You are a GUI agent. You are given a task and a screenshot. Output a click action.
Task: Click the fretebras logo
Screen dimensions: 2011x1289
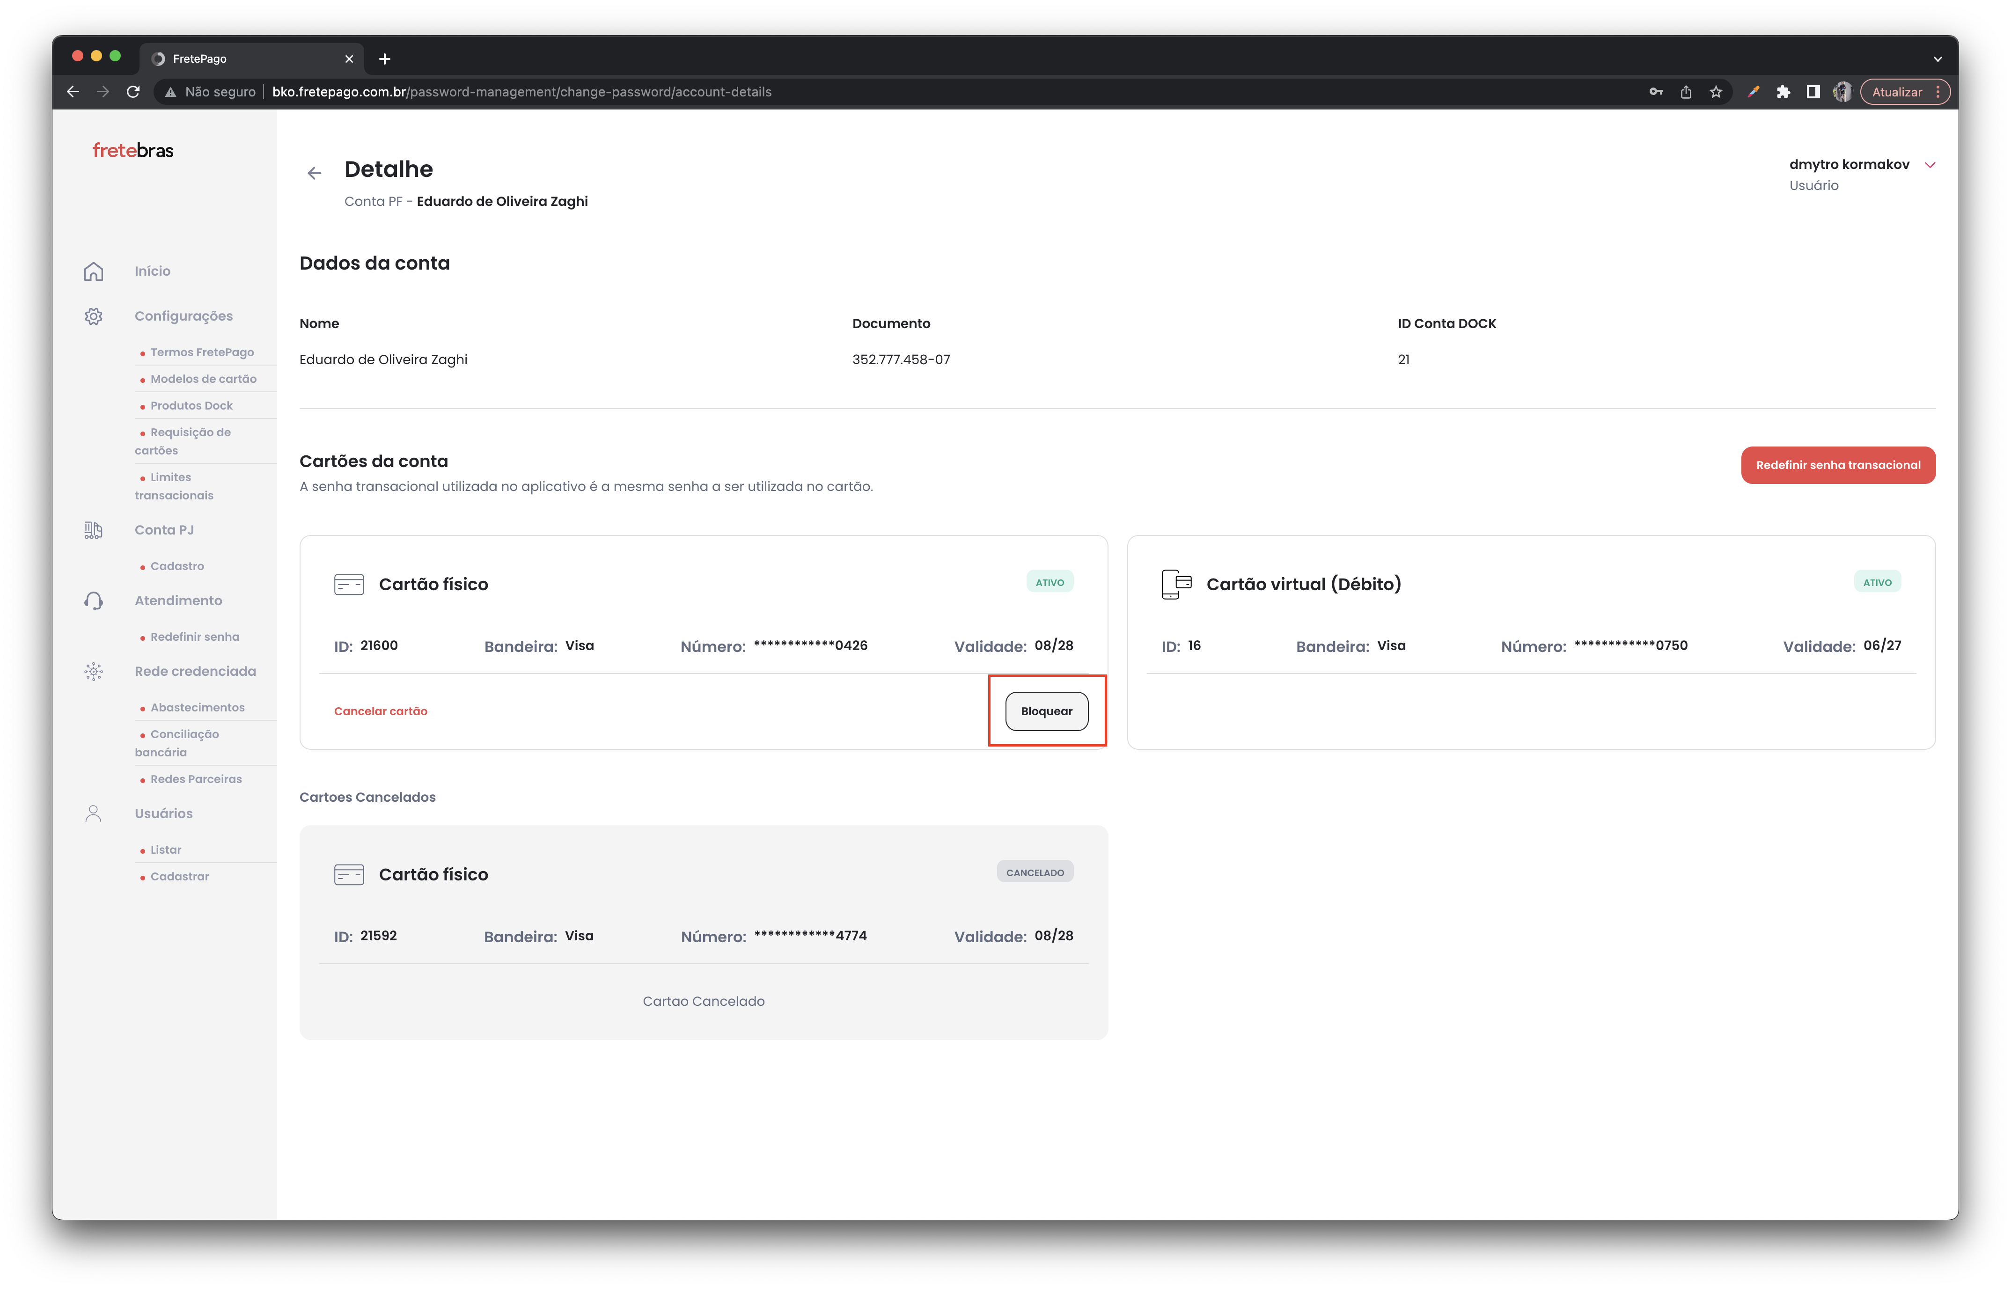pos(133,151)
